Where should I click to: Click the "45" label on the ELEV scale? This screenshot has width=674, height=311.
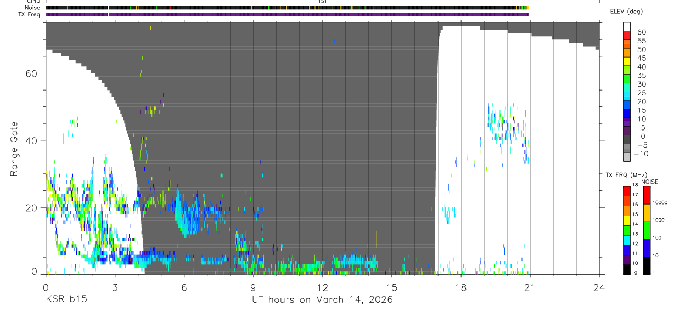tap(641, 58)
